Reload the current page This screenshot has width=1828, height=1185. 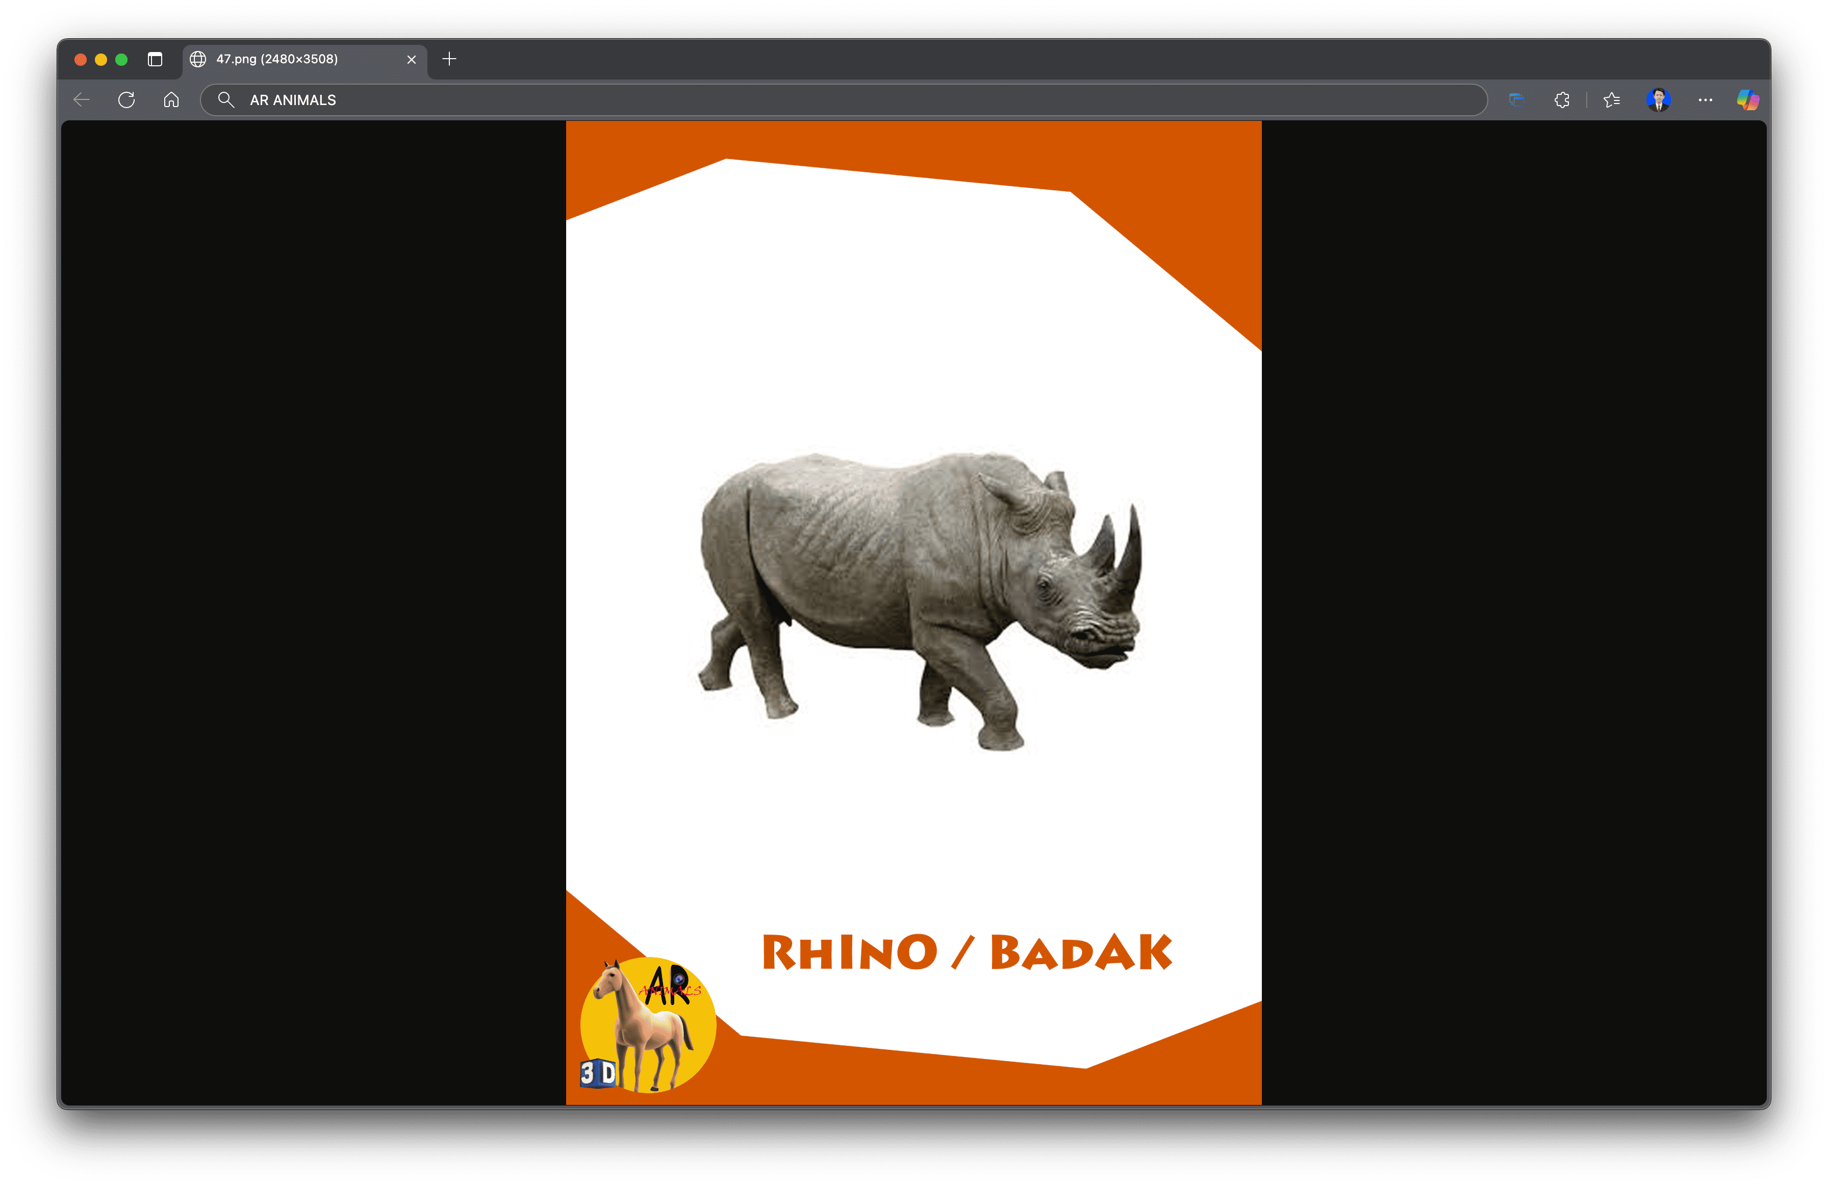coord(126,99)
